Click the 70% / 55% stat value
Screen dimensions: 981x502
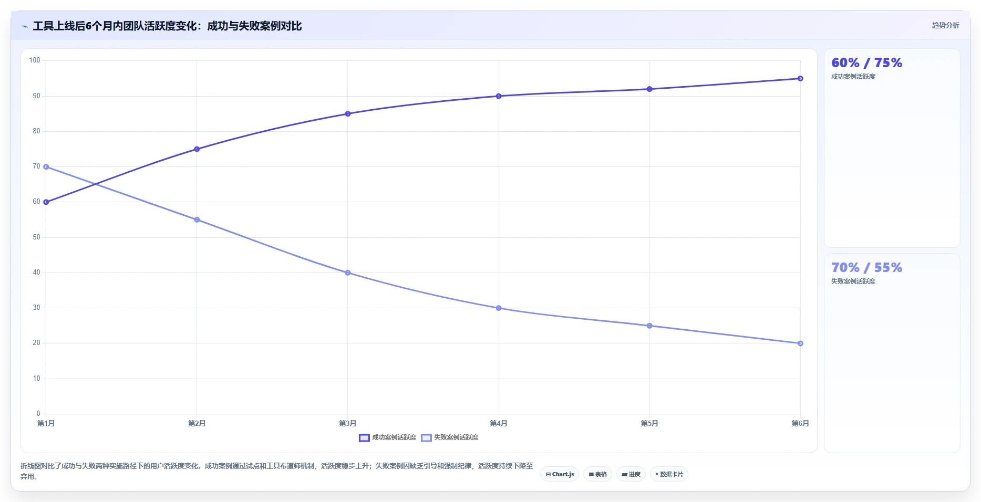pyautogui.click(x=866, y=268)
